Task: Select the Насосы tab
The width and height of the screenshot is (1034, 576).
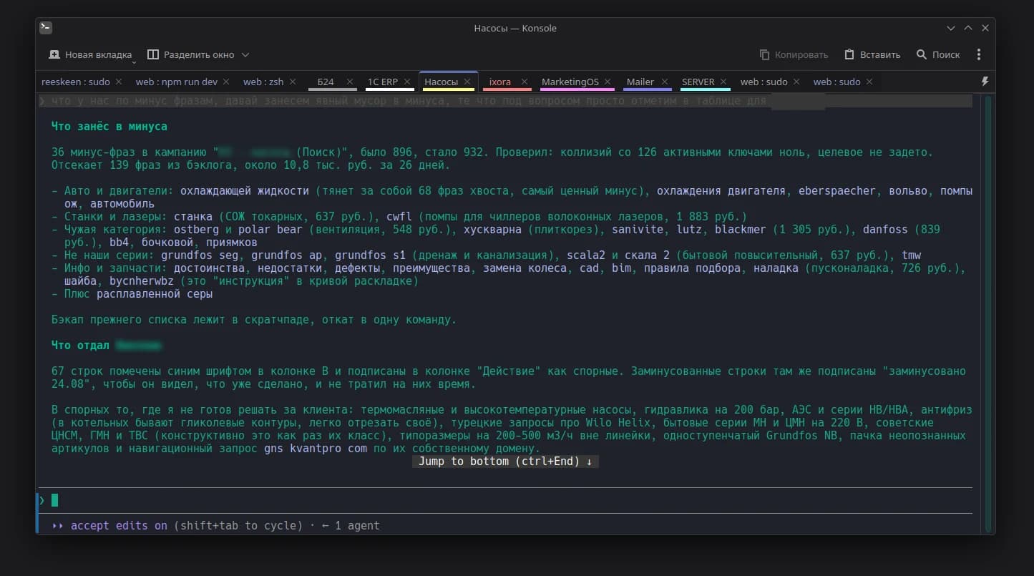Action: coord(442,82)
